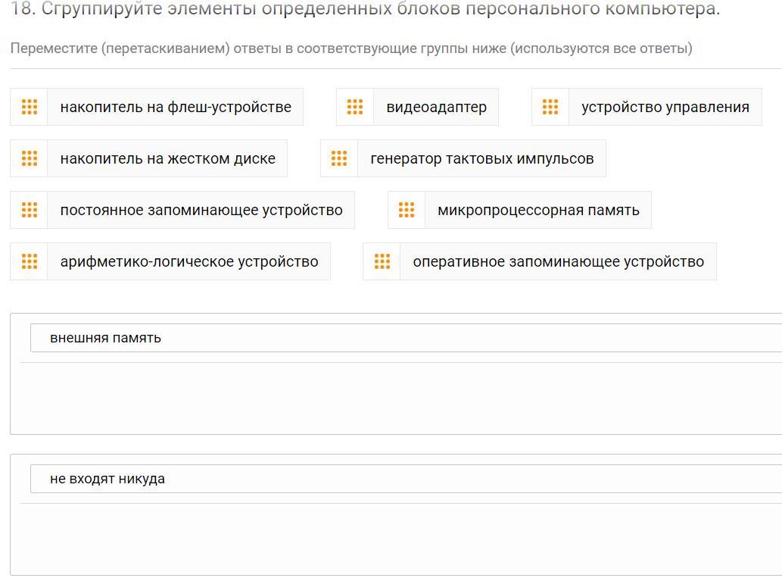Click the 'внешняя память' group header
This screenshot has width=782, height=578.
click(105, 338)
